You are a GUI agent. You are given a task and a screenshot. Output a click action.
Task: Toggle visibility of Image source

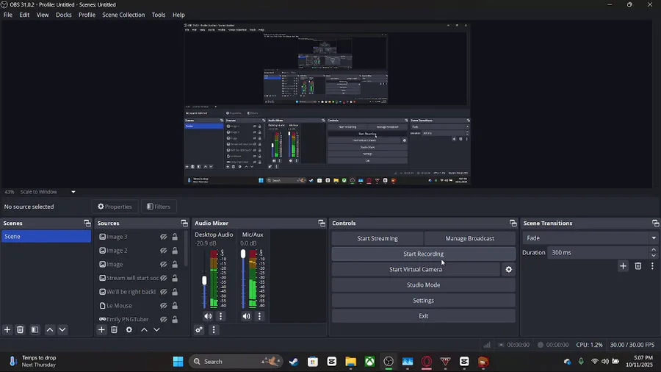[x=164, y=265]
